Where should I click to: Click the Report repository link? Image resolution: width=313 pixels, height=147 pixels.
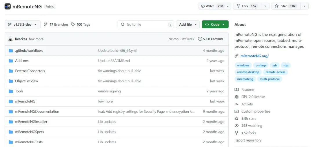[x=248, y=140]
